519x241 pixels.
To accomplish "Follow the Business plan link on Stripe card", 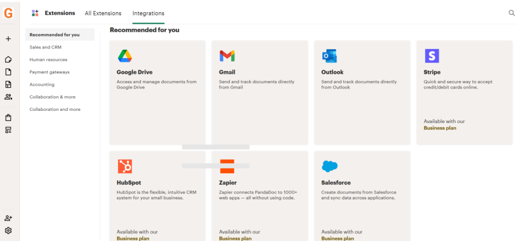I will click(440, 128).
